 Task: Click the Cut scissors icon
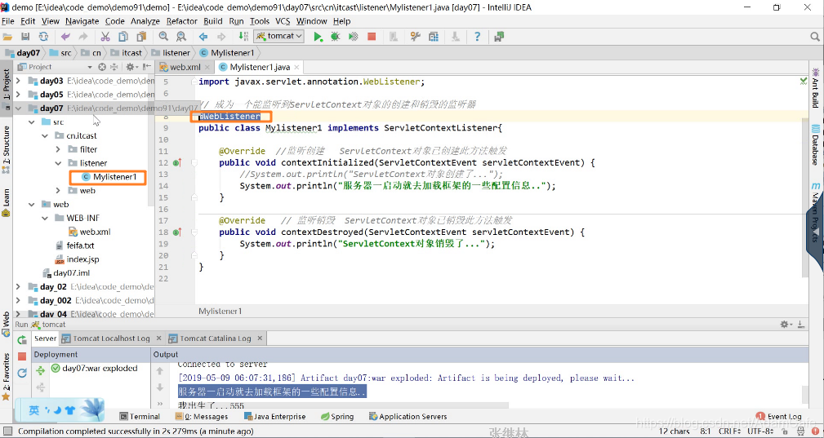click(x=105, y=37)
